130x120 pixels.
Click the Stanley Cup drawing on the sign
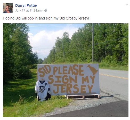(93, 70)
